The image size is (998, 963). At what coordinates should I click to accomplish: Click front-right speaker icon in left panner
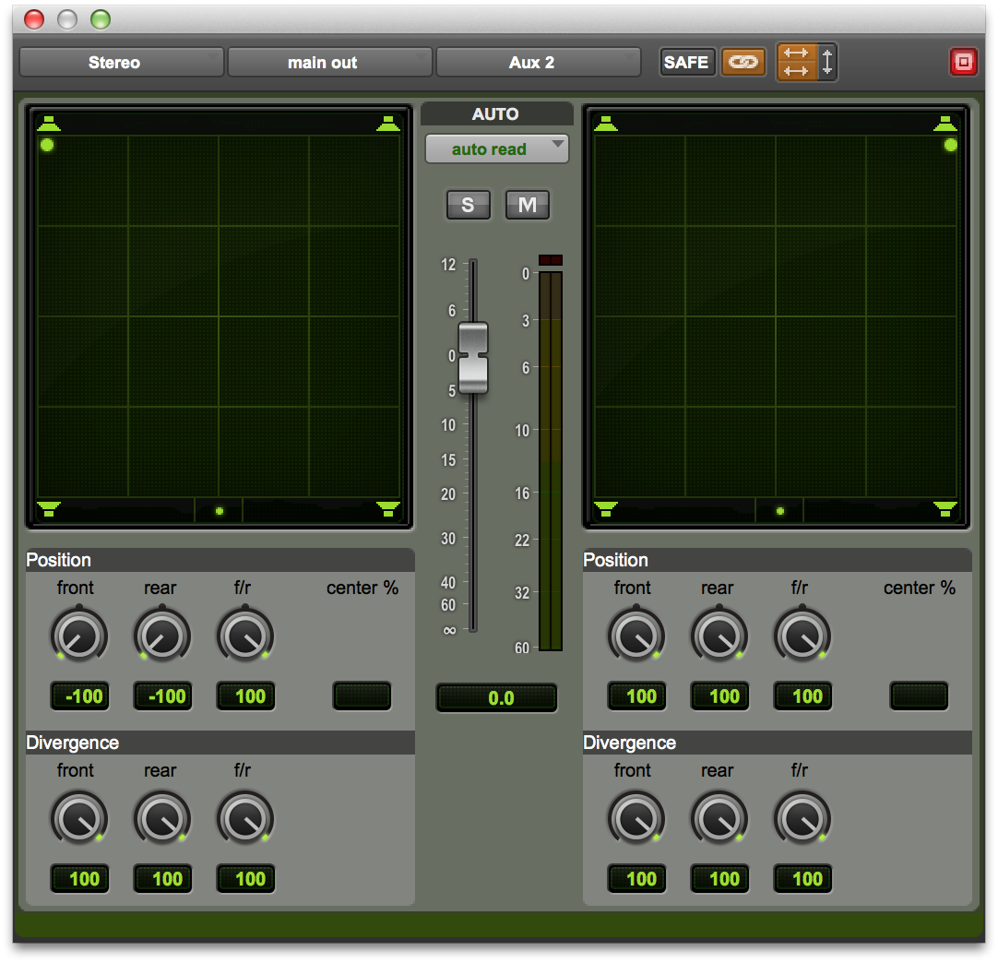(388, 124)
